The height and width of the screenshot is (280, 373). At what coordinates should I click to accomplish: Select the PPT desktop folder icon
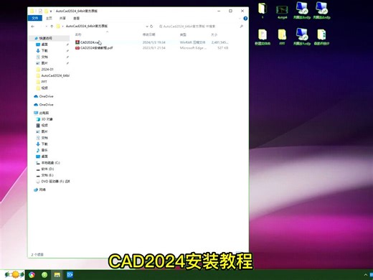click(x=282, y=37)
